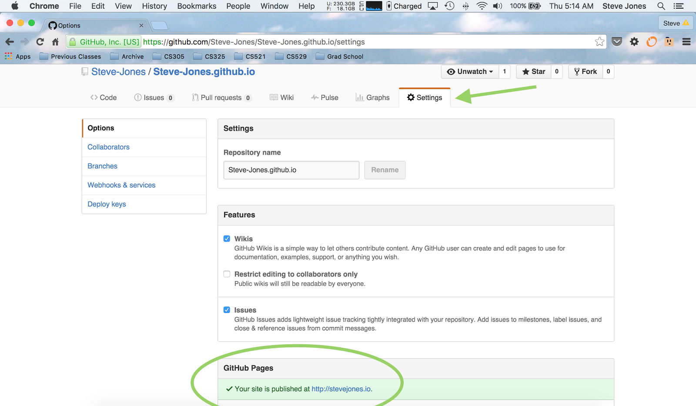Screen dimensions: 696x406
Task: Click the Repository name input field
Action: 291,170
